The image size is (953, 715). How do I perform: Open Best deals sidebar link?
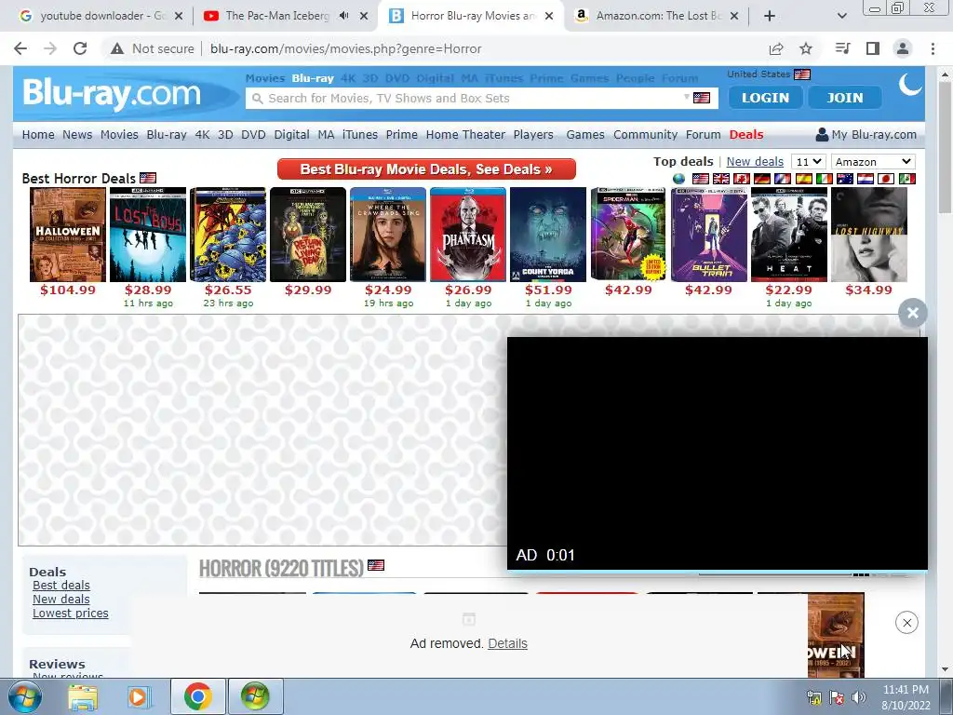click(61, 585)
